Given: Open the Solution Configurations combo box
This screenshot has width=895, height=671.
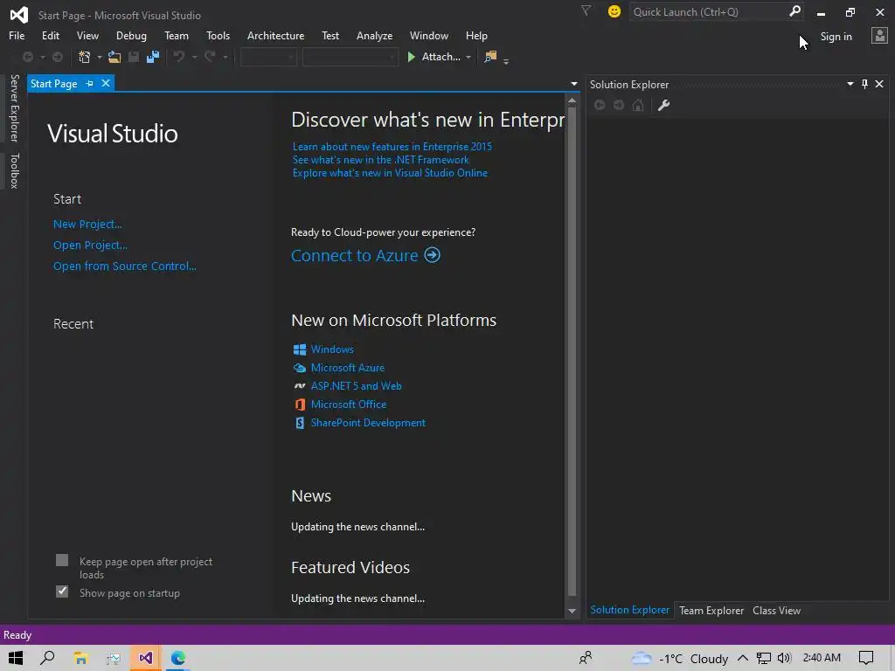Looking at the screenshot, I should 268,57.
